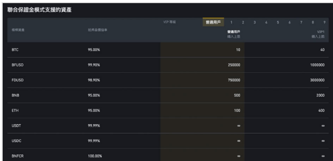Switch to VIP level 3 tab
The width and height of the screenshot is (333, 161).
point(254,22)
